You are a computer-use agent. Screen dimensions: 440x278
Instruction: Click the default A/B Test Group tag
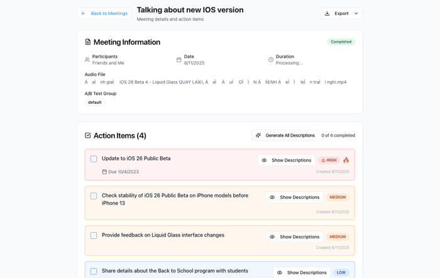tap(95, 103)
